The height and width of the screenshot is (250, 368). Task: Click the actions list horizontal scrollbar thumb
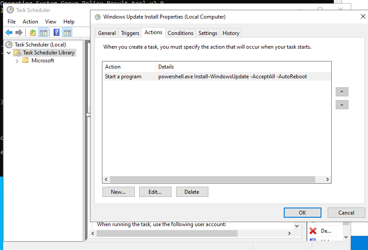tap(213, 180)
